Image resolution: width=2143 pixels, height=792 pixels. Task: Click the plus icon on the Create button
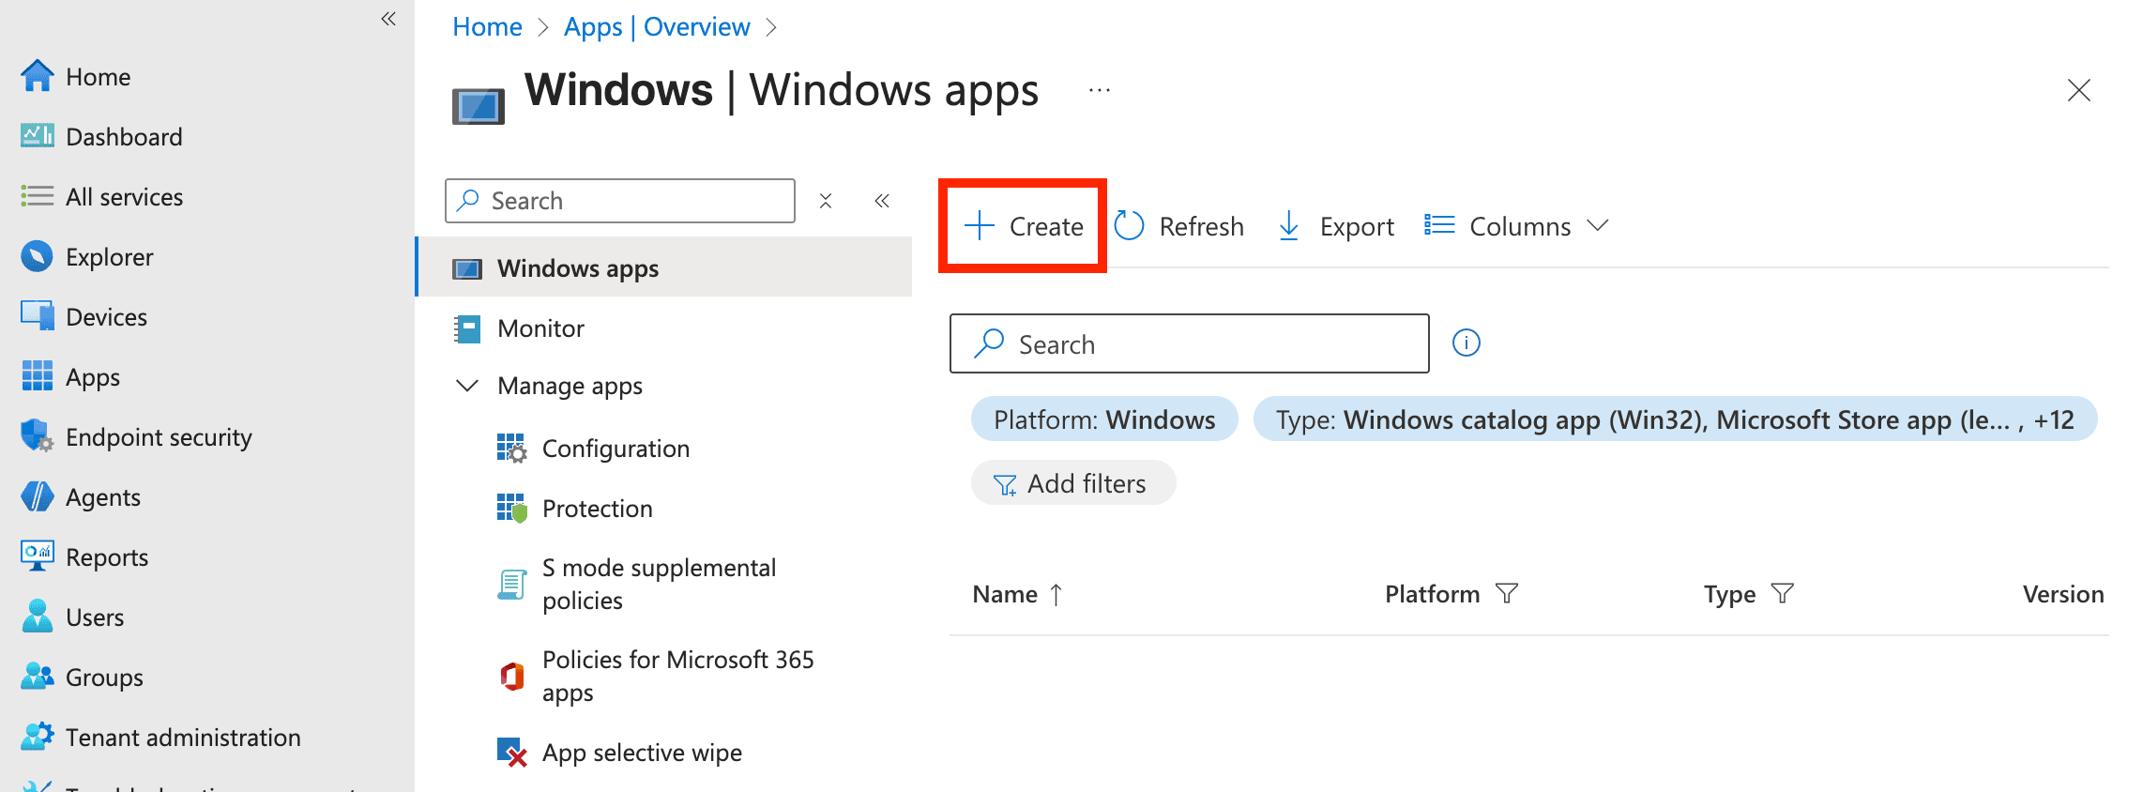tap(980, 226)
